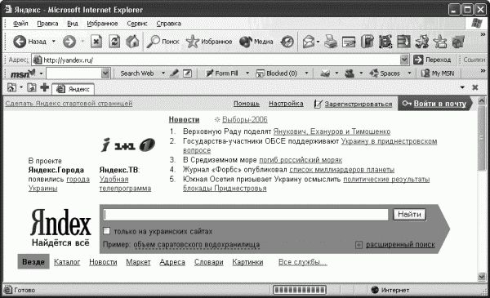490x298 pixels.
Task: Open the tab list dropdown arrow
Action: pos(462,87)
